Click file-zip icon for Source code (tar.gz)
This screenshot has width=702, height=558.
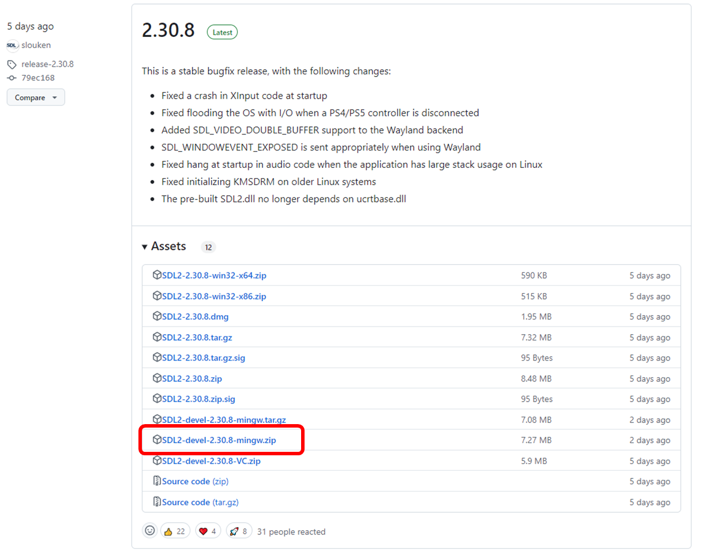[x=157, y=502]
